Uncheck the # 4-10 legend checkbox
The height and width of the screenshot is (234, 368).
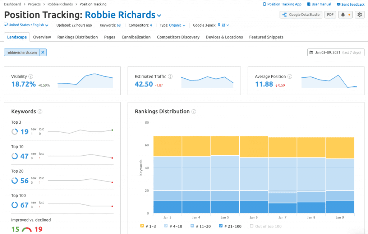[166, 226]
